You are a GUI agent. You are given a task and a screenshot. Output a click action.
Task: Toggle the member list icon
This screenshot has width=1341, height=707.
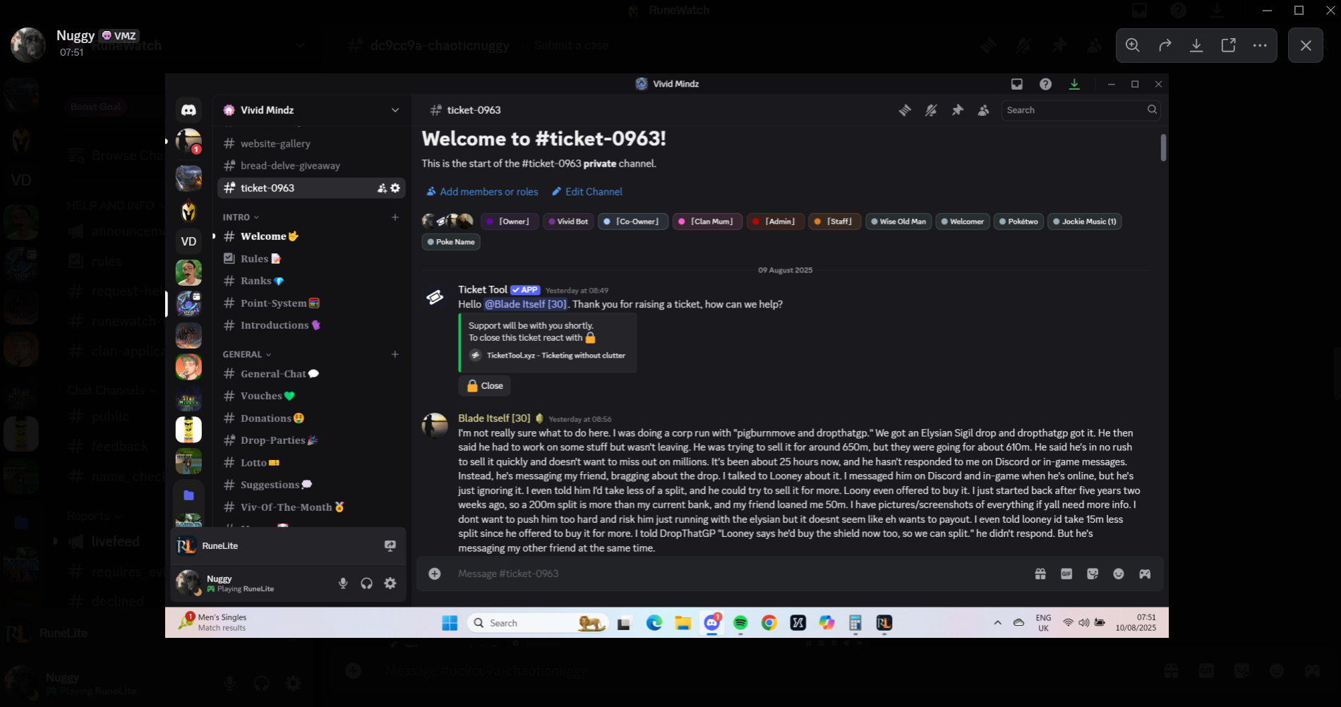click(983, 110)
